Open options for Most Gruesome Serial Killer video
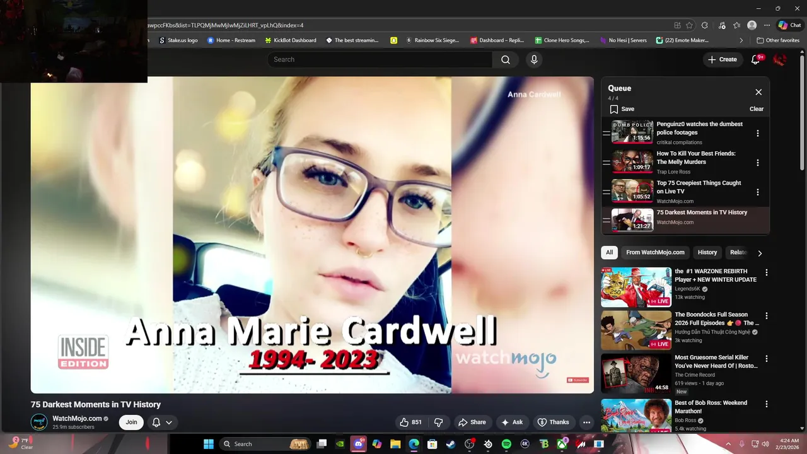This screenshot has width=807, height=454. point(767,359)
